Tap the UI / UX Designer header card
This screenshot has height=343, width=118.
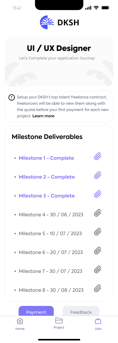[59, 62]
